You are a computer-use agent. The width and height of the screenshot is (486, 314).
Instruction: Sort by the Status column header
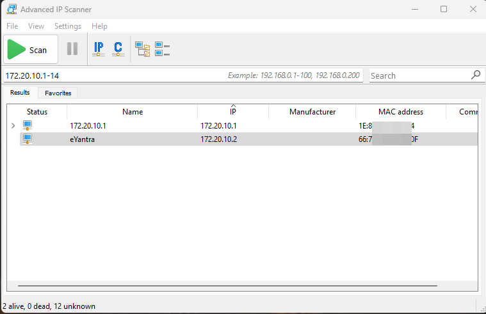[37, 112]
